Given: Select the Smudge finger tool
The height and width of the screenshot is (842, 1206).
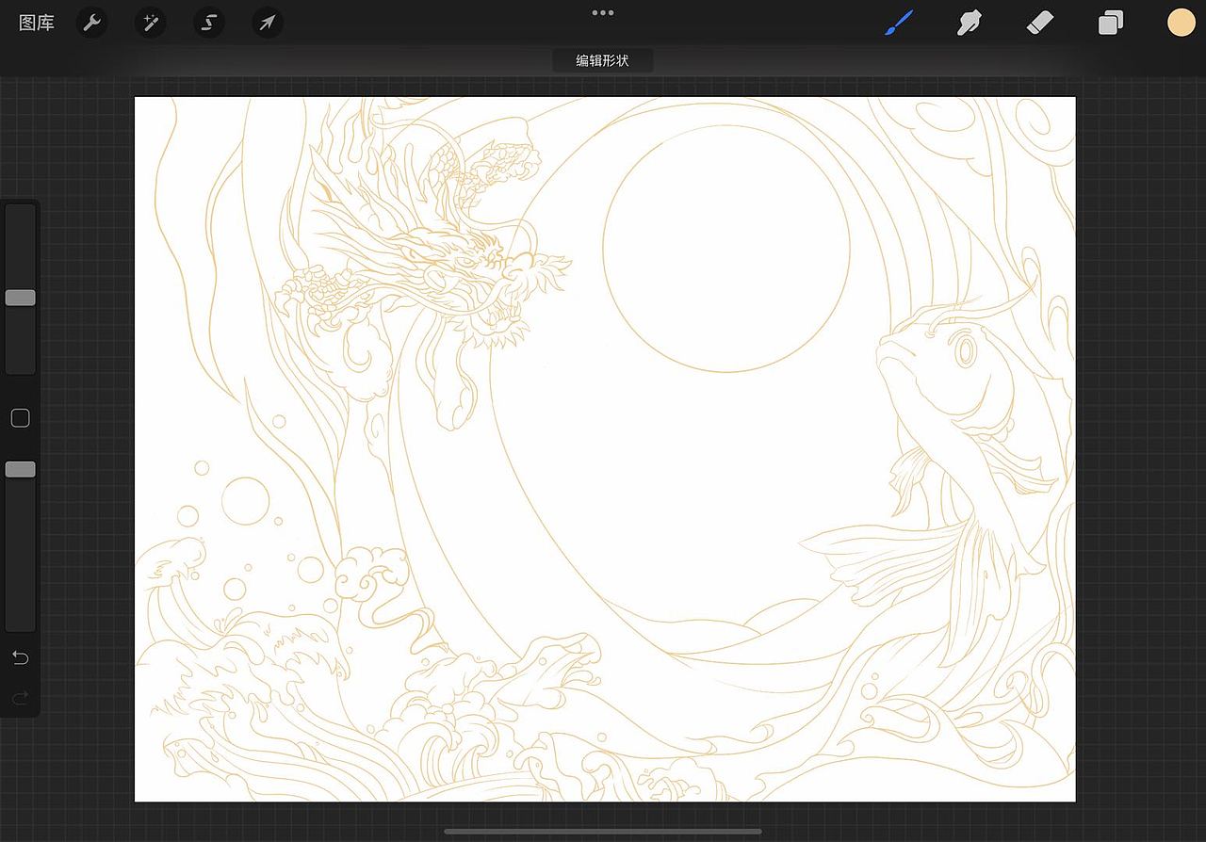Looking at the screenshot, I should [x=970, y=23].
